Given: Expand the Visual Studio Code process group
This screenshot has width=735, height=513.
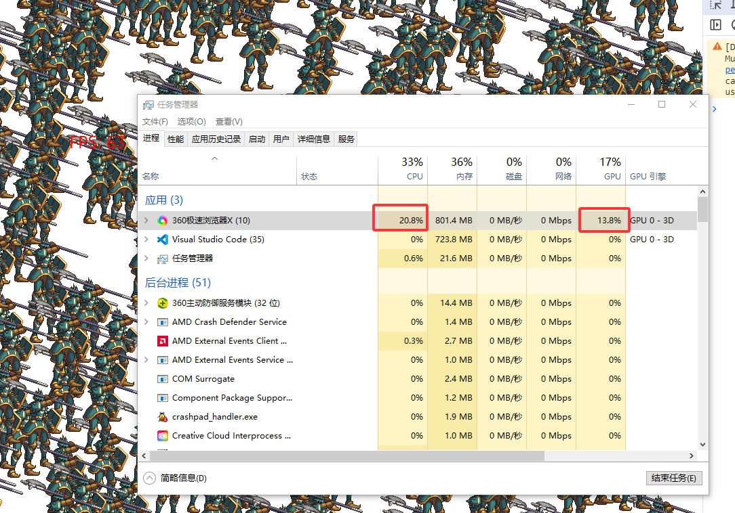Looking at the screenshot, I should pos(146,240).
